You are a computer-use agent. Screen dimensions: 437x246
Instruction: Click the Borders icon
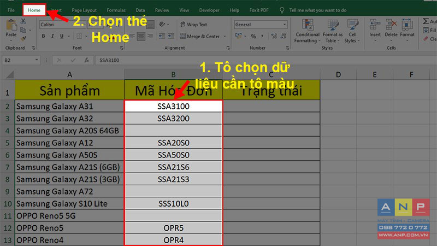79,36
